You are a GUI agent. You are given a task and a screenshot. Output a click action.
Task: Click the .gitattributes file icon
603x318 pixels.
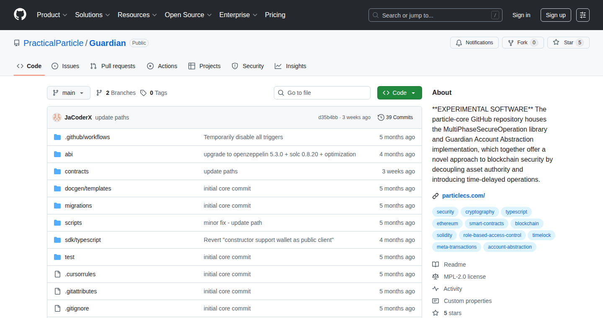click(57, 291)
